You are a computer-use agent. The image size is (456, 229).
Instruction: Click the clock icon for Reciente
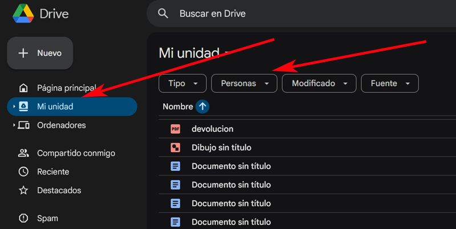pyautogui.click(x=23, y=171)
